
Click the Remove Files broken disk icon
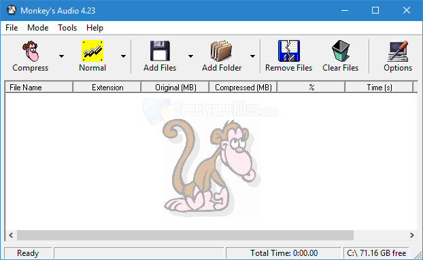[289, 51]
